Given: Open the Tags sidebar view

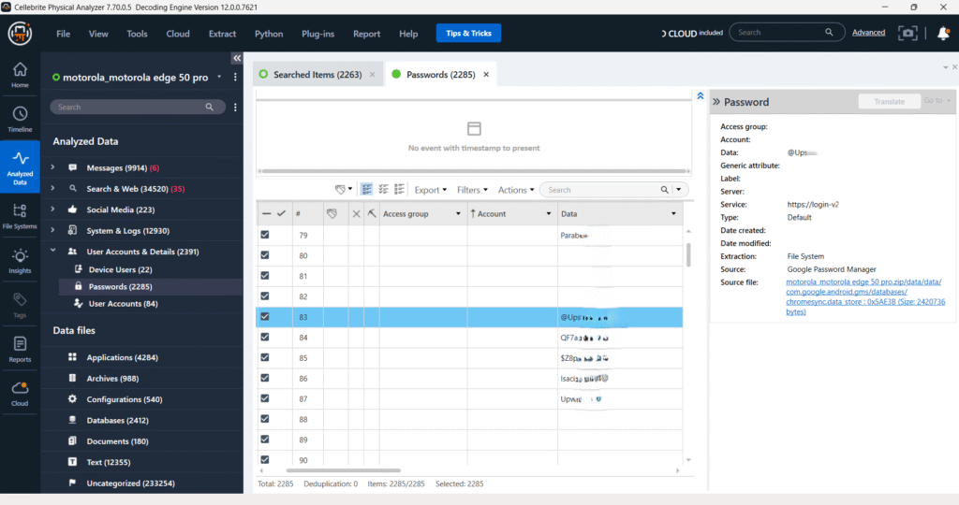Looking at the screenshot, I should (x=20, y=305).
